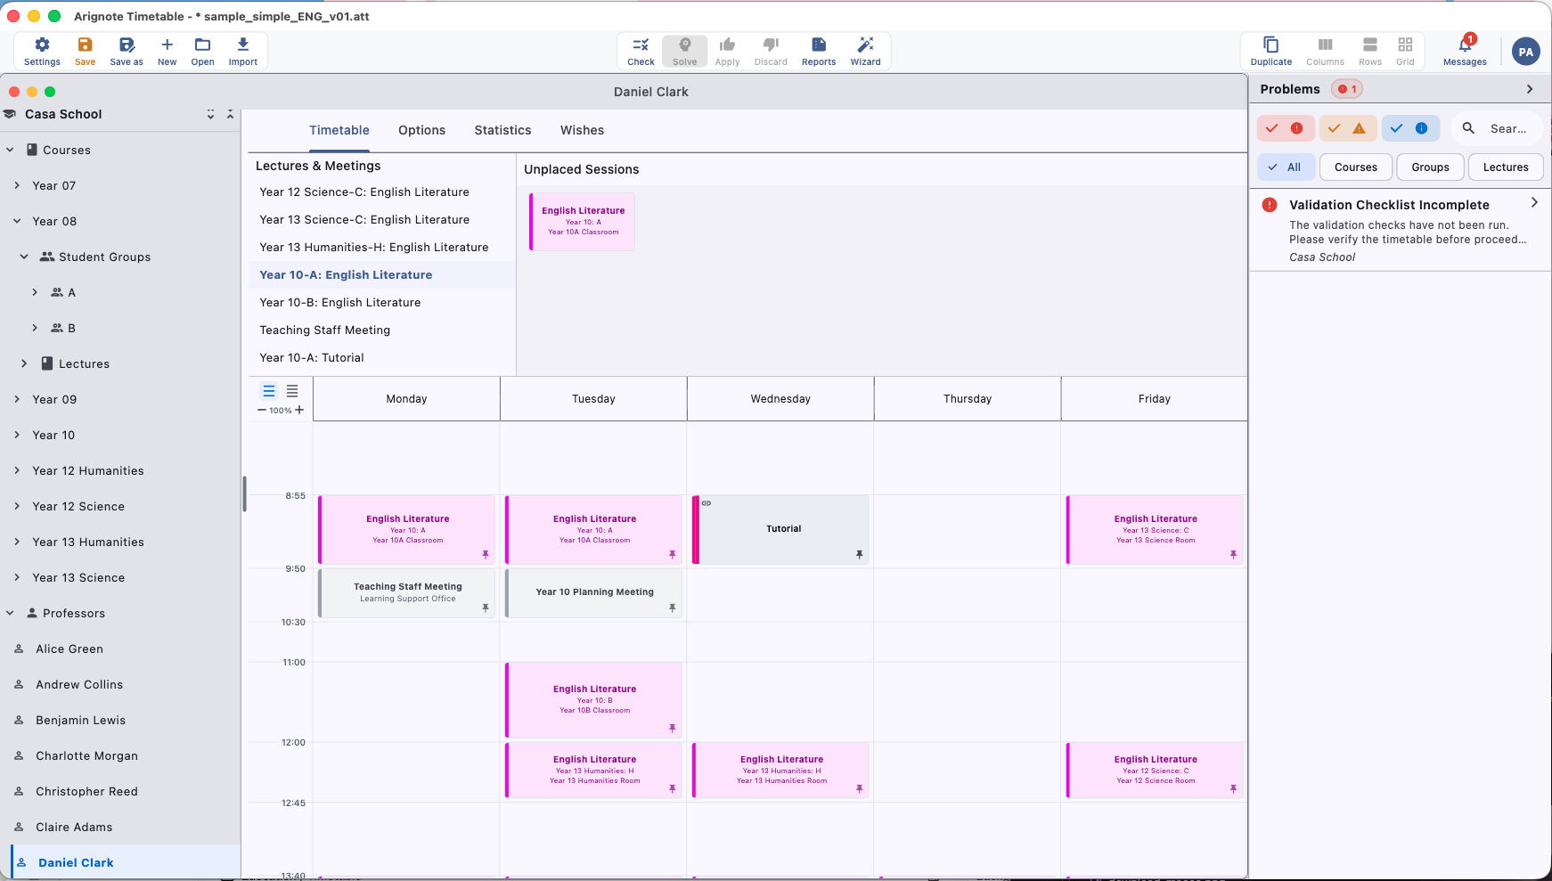Click the Apply thumbs-up icon
The height and width of the screenshot is (881, 1552).
[727, 51]
